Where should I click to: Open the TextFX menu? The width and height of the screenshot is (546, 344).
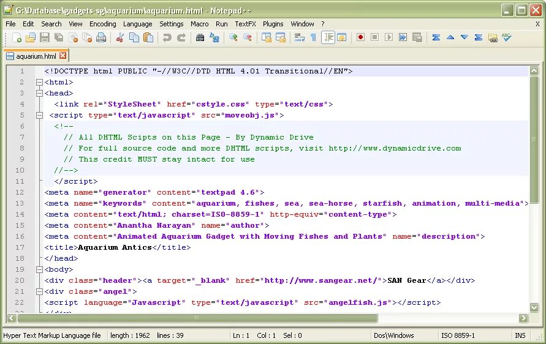(245, 24)
